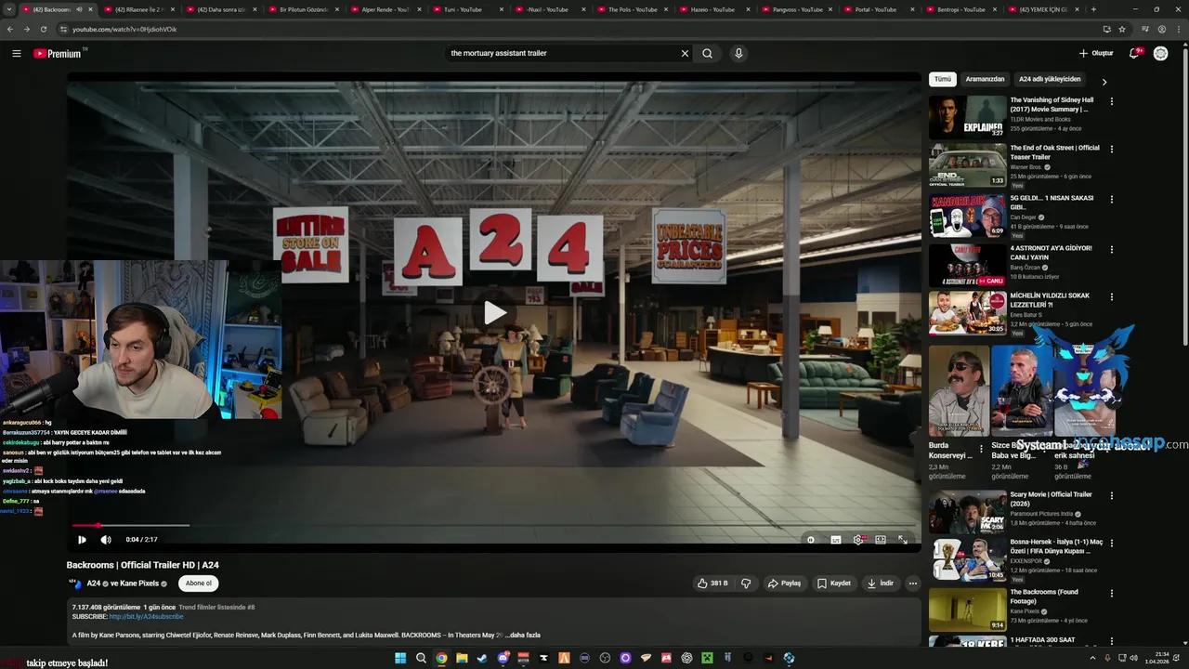This screenshot has width=1189, height=669.
Task: Seek on the video progress bar
Action: pyautogui.click(x=493, y=526)
